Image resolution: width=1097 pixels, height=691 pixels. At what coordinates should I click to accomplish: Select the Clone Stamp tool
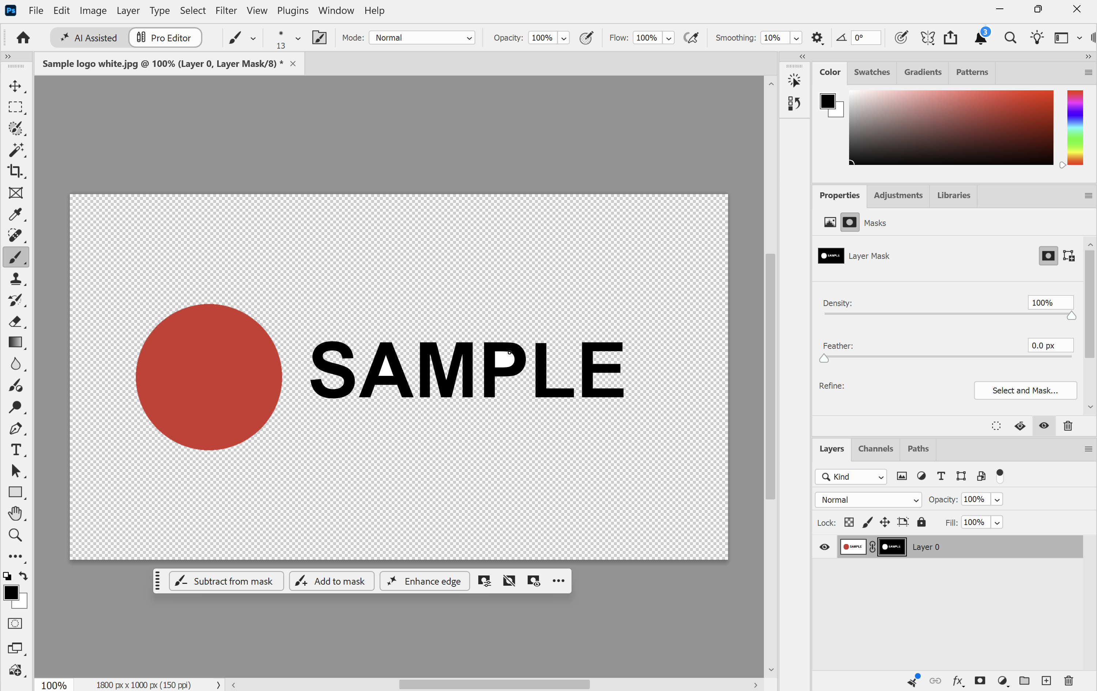pyautogui.click(x=15, y=278)
